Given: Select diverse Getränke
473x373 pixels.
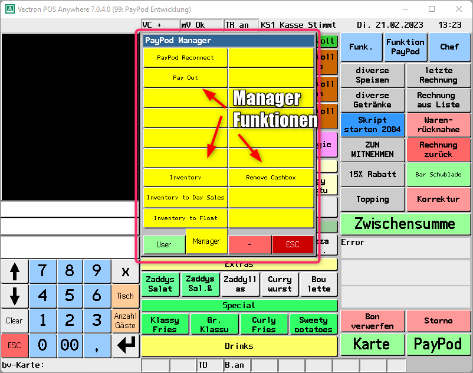Looking at the screenshot, I should [x=372, y=100].
